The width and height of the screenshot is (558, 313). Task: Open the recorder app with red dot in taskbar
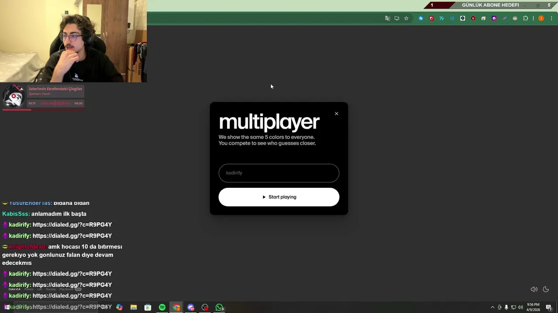205,307
